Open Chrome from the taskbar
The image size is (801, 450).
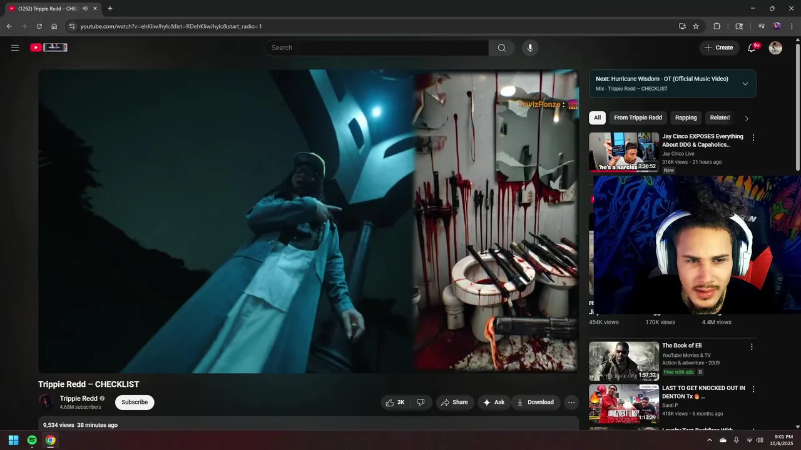click(50, 440)
